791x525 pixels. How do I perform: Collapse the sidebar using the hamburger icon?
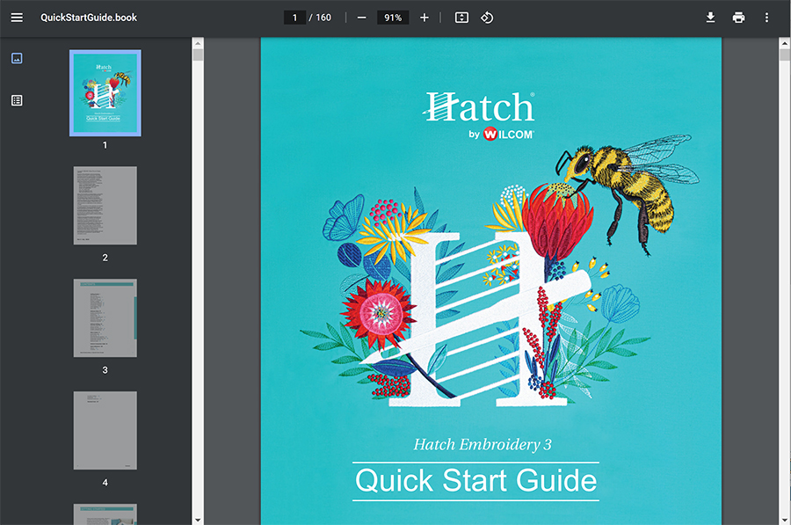pos(16,17)
